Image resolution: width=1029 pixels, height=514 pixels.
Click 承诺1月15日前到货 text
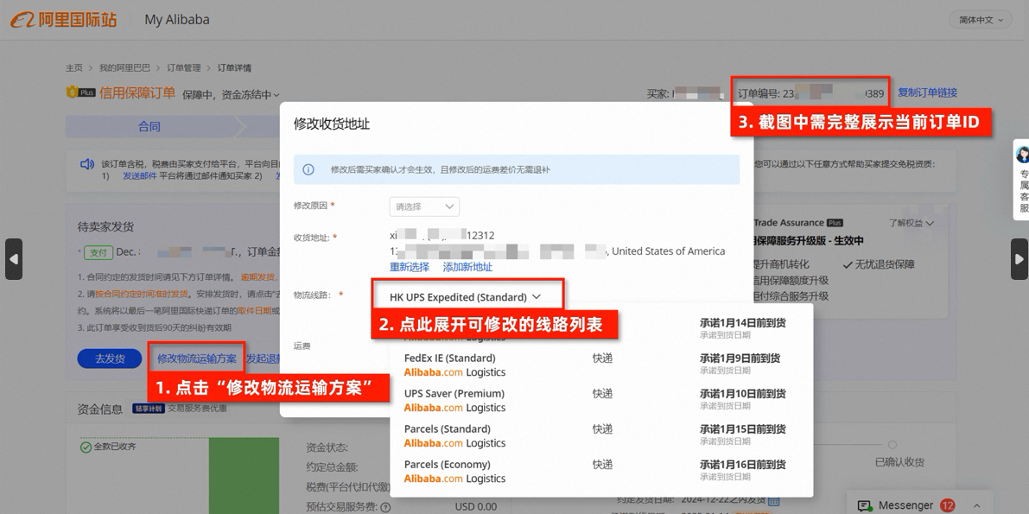pos(742,428)
